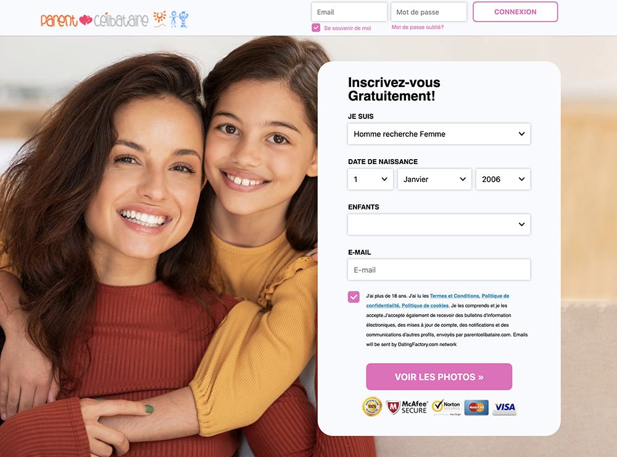Open the 'Termes et Conditions' link
Image resolution: width=617 pixels, height=457 pixels.
tap(454, 296)
